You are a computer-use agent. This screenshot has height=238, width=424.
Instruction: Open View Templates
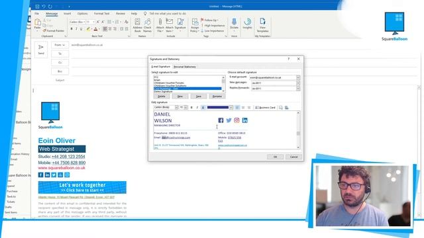click(x=262, y=25)
